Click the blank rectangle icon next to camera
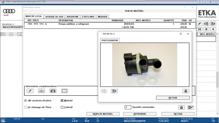This screenshot has width=219, height=123. [64, 91]
